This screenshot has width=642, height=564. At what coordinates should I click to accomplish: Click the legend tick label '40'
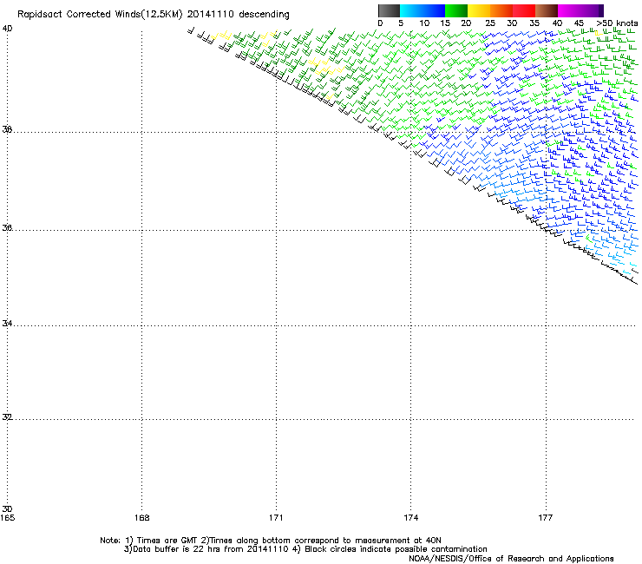[x=557, y=23]
